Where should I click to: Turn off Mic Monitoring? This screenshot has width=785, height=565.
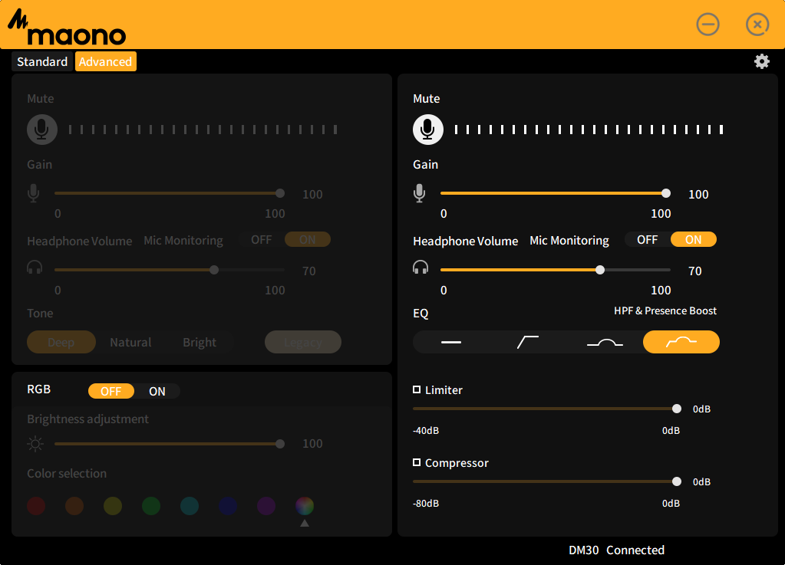647,239
